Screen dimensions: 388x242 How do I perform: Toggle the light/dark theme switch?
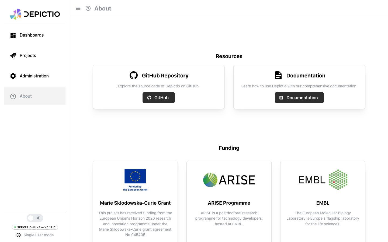pyautogui.click(x=35, y=218)
